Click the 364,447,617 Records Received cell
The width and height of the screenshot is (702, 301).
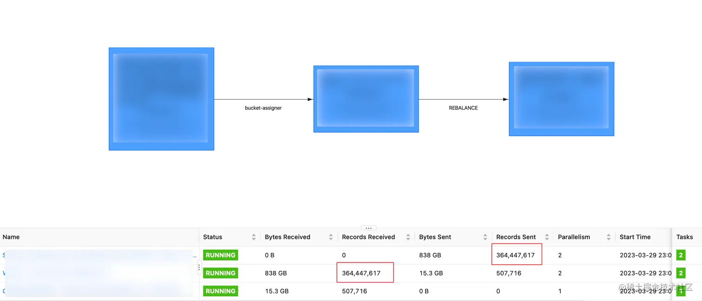tap(361, 273)
